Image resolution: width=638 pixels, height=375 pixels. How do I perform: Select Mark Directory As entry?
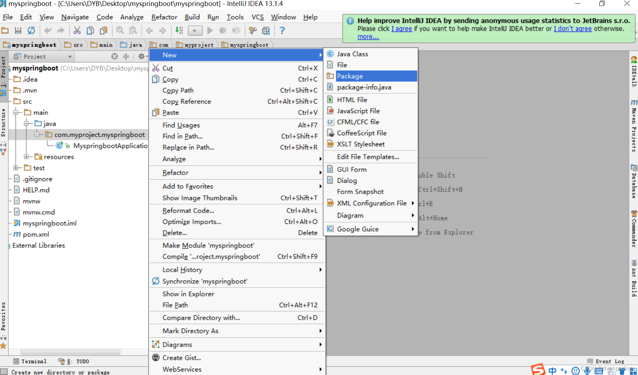237,331
